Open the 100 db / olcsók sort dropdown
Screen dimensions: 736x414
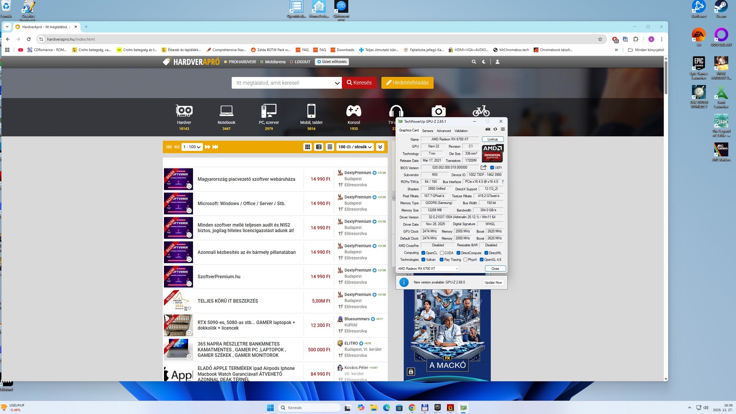(x=355, y=147)
